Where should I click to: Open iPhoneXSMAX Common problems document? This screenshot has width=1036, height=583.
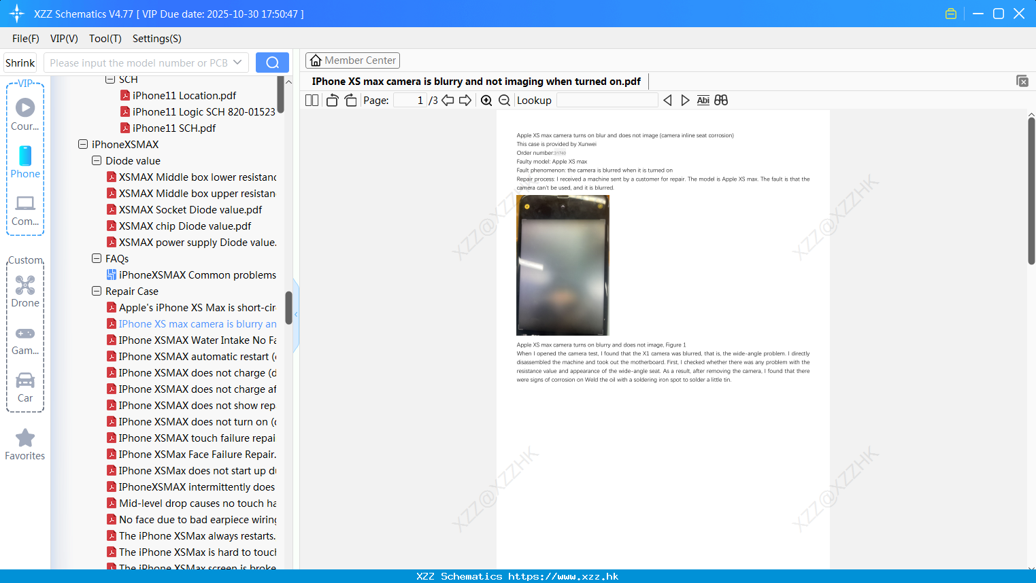coord(191,275)
